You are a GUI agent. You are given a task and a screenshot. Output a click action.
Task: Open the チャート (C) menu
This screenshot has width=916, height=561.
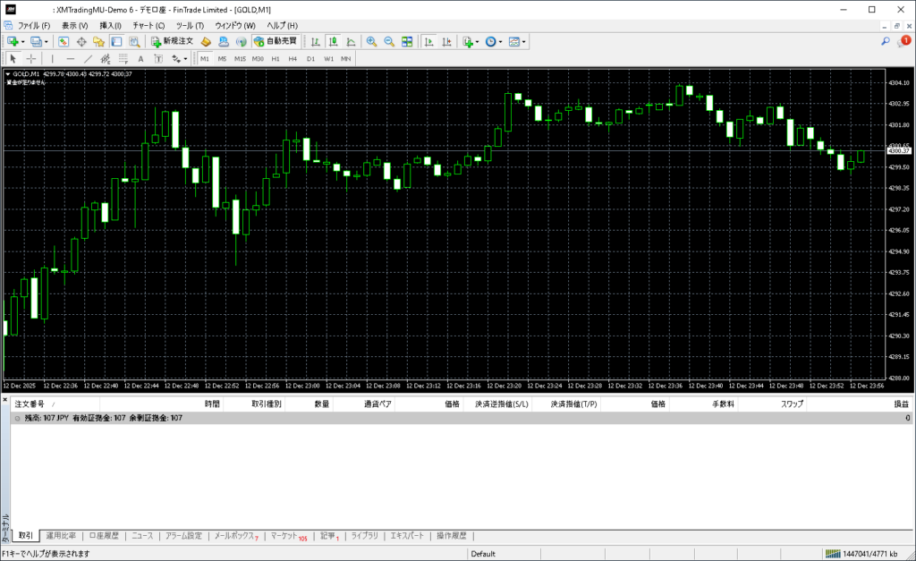[x=148, y=25]
